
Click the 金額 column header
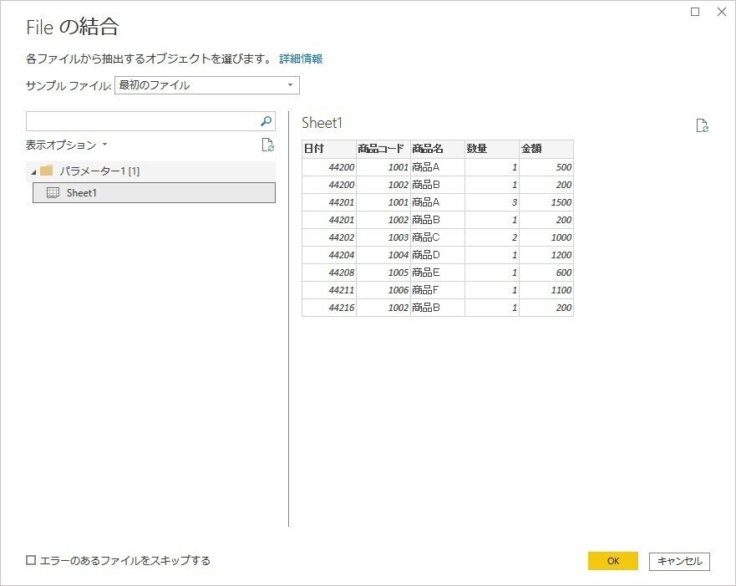(x=546, y=149)
